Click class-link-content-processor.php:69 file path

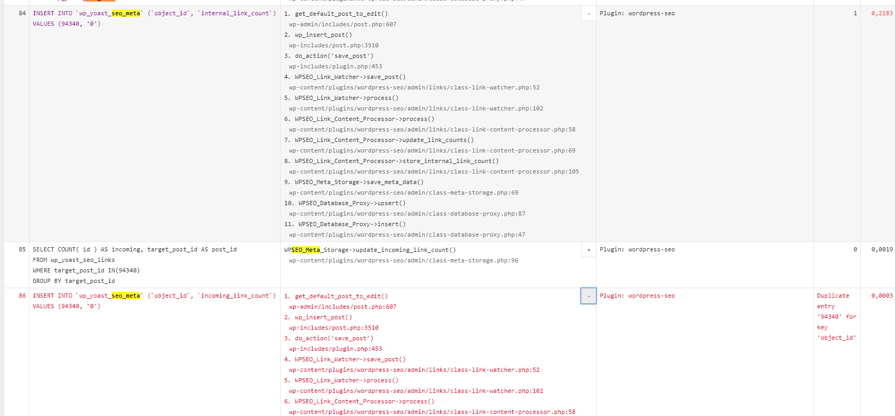[432, 151]
